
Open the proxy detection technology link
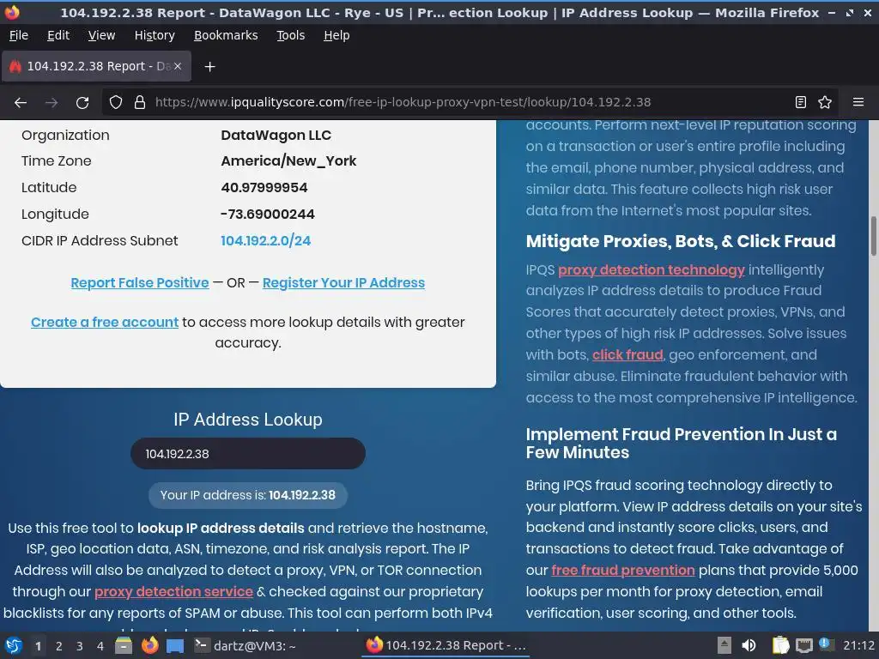652,270
